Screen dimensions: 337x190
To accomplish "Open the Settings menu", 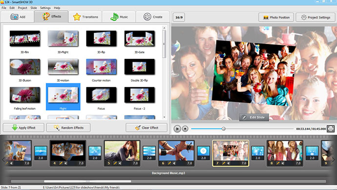I will point(45,8).
